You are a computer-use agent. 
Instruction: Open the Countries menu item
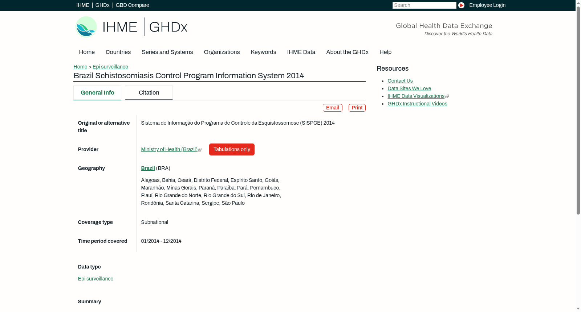(118, 52)
